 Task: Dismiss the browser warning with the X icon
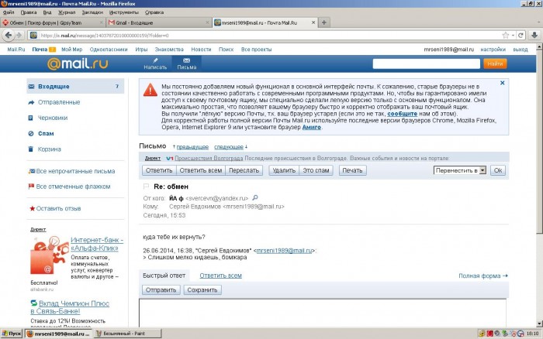pyautogui.click(x=502, y=83)
